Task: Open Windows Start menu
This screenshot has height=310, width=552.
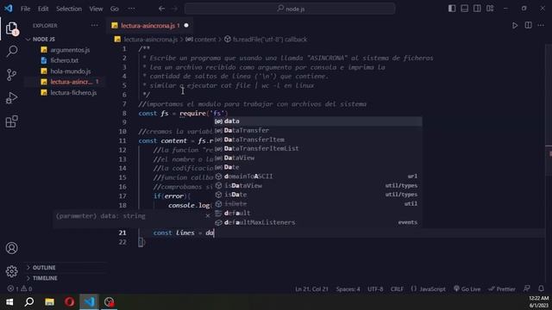Action: click(x=9, y=302)
